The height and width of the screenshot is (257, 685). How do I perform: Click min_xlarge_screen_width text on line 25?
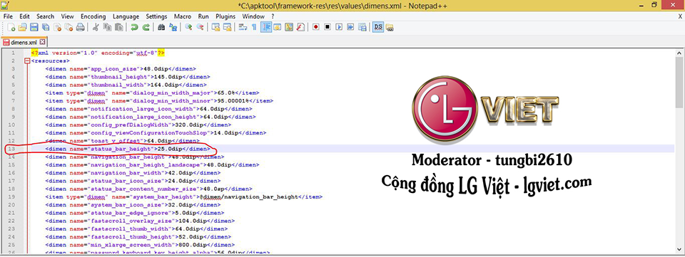pyautogui.click(x=131, y=245)
